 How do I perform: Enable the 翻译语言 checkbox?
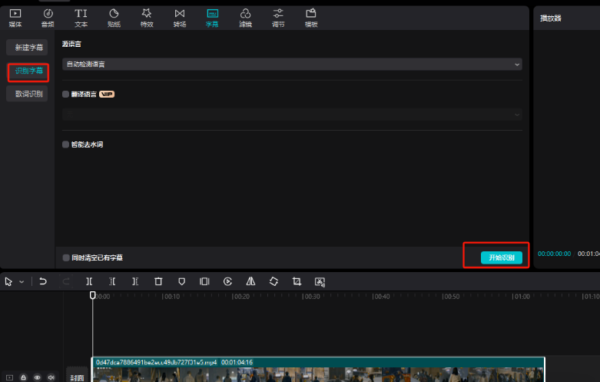pos(65,94)
